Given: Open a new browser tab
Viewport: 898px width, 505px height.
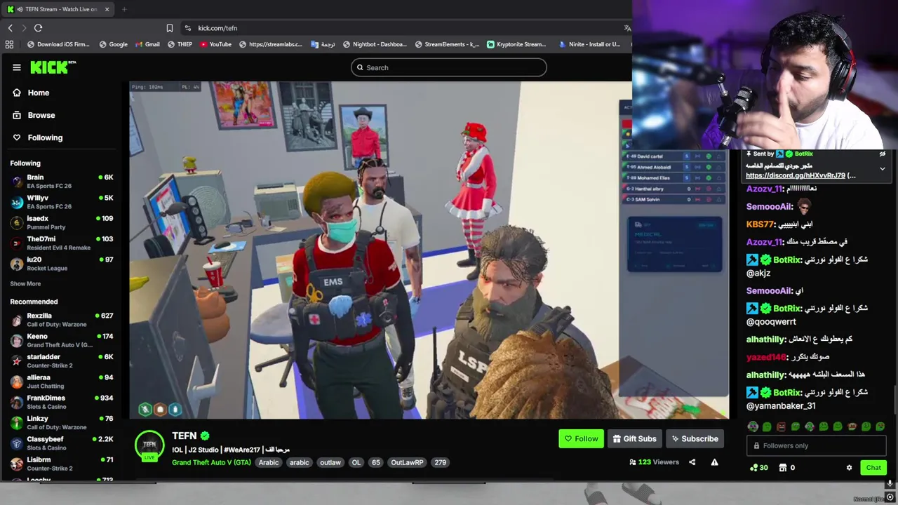Looking at the screenshot, I should [124, 9].
